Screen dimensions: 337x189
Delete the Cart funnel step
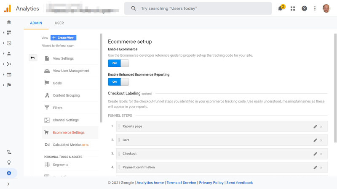pos(321,140)
